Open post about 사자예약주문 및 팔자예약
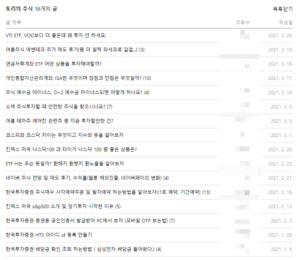306x260 pixels. (108, 192)
